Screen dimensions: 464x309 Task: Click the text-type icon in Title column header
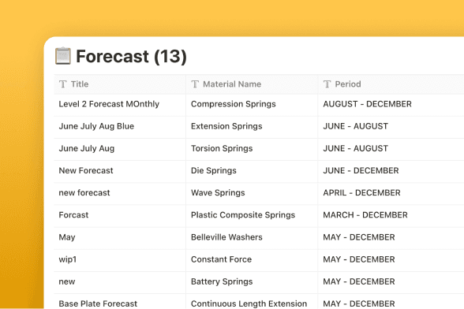[63, 84]
